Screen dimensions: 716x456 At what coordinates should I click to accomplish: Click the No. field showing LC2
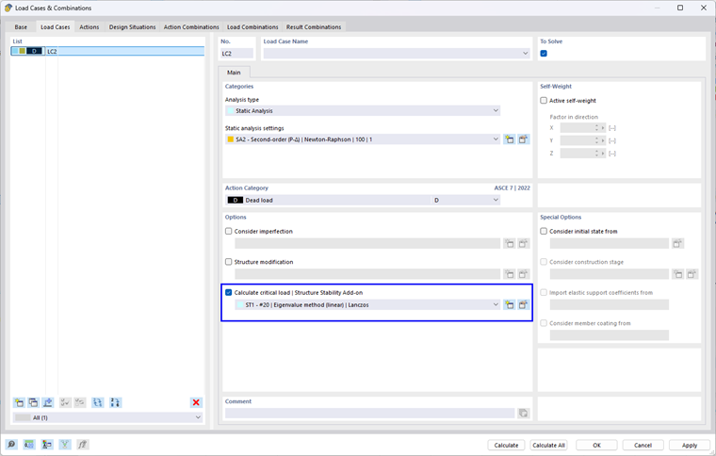(236, 54)
